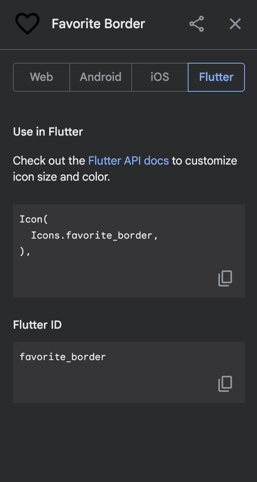This screenshot has width=257, height=482.
Task: Click the Icons.favorite_border, code line
Action: [x=95, y=236]
